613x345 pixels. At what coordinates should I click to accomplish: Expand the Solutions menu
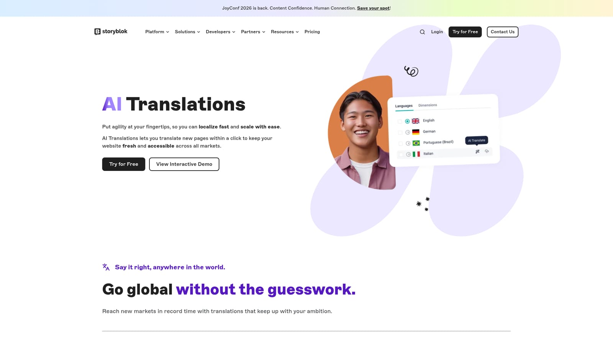187,32
